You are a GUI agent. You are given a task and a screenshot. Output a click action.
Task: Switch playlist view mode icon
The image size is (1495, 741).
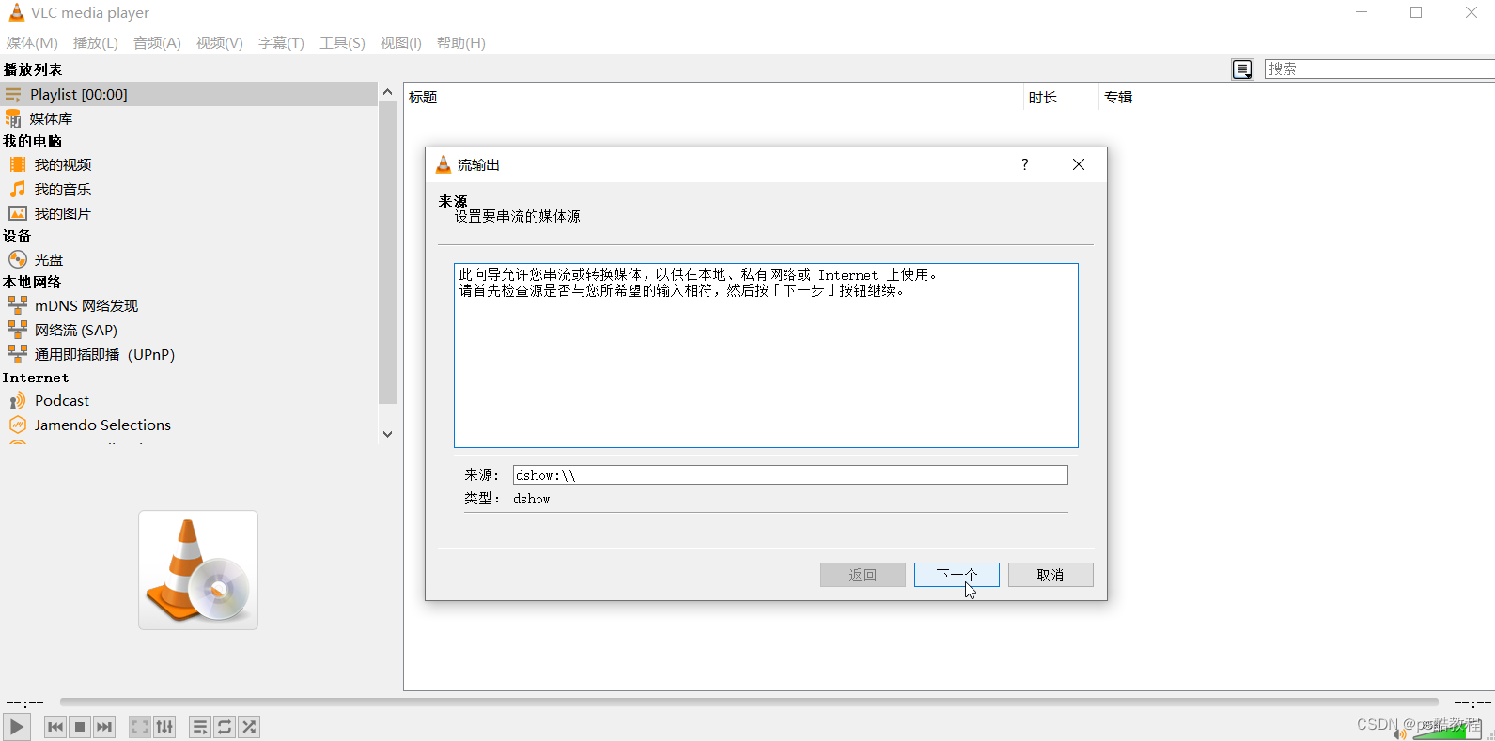click(x=1242, y=69)
